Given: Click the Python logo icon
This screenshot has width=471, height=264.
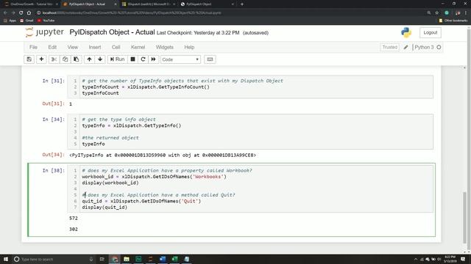Looking at the screenshot, I should [x=406, y=32].
